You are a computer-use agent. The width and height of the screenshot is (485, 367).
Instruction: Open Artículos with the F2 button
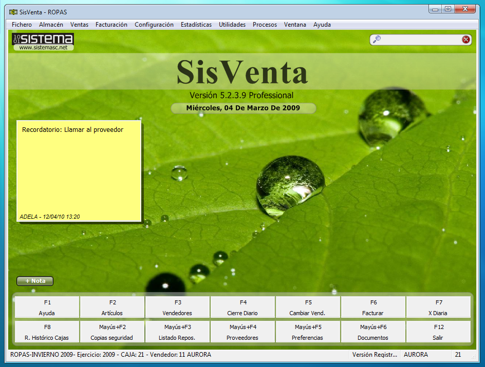point(113,307)
